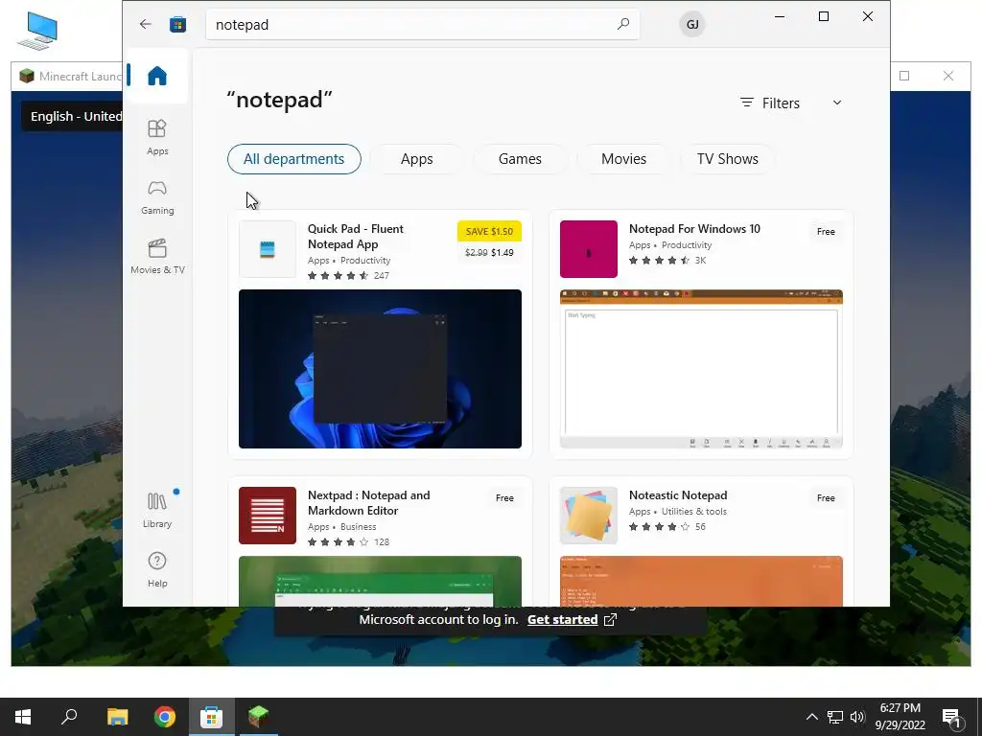This screenshot has width=982, height=736.
Task: Click the Noteastic orange screenshot preview
Action: tap(701, 581)
